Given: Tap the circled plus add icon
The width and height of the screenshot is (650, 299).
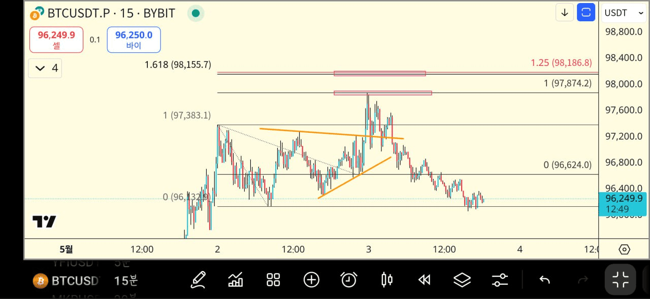Looking at the screenshot, I should tap(311, 280).
